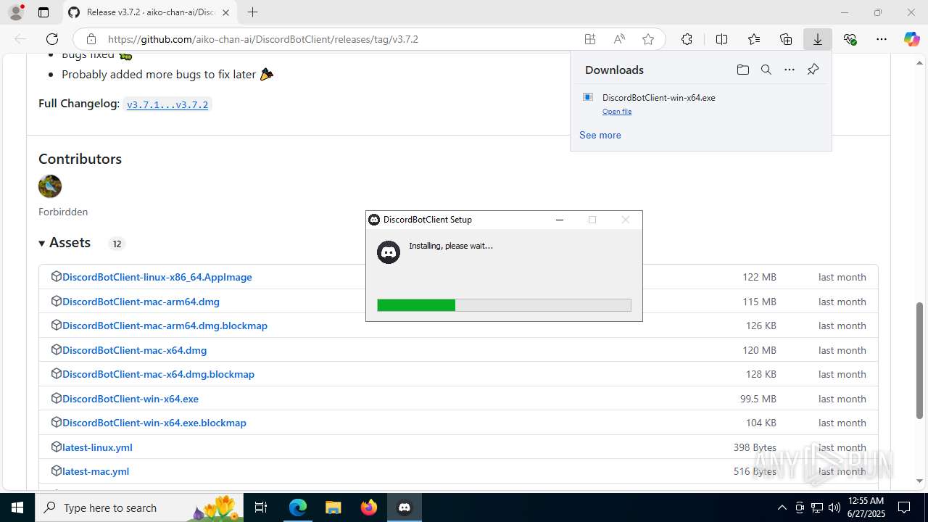Click the address bar URL field
Image resolution: width=928 pixels, height=522 pixels.
(x=341, y=39)
